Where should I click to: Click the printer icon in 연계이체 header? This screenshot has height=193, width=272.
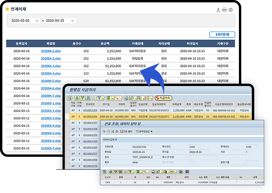pos(225,10)
